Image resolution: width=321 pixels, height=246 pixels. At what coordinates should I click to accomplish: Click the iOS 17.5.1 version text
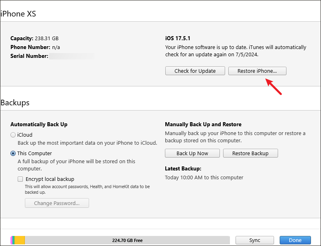(x=178, y=38)
